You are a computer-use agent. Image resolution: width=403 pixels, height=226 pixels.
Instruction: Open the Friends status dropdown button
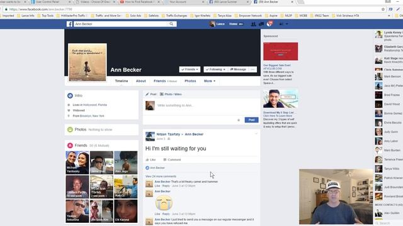(x=190, y=70)
